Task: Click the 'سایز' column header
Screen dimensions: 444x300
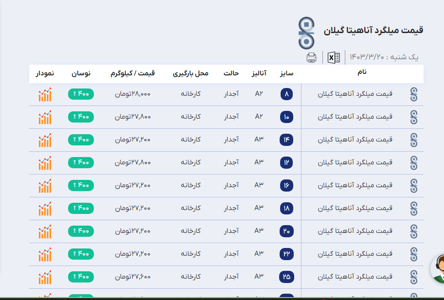Action: (286, 73)
